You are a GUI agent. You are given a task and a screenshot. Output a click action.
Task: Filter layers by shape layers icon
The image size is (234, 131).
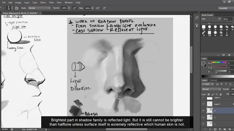(x=230, y=84)
